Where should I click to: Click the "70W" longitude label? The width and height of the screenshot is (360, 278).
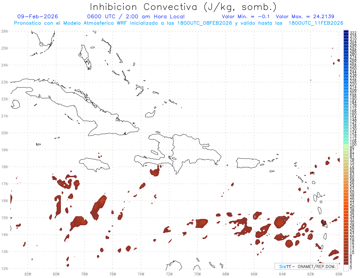pyautogui.click(x=197, y=274)
